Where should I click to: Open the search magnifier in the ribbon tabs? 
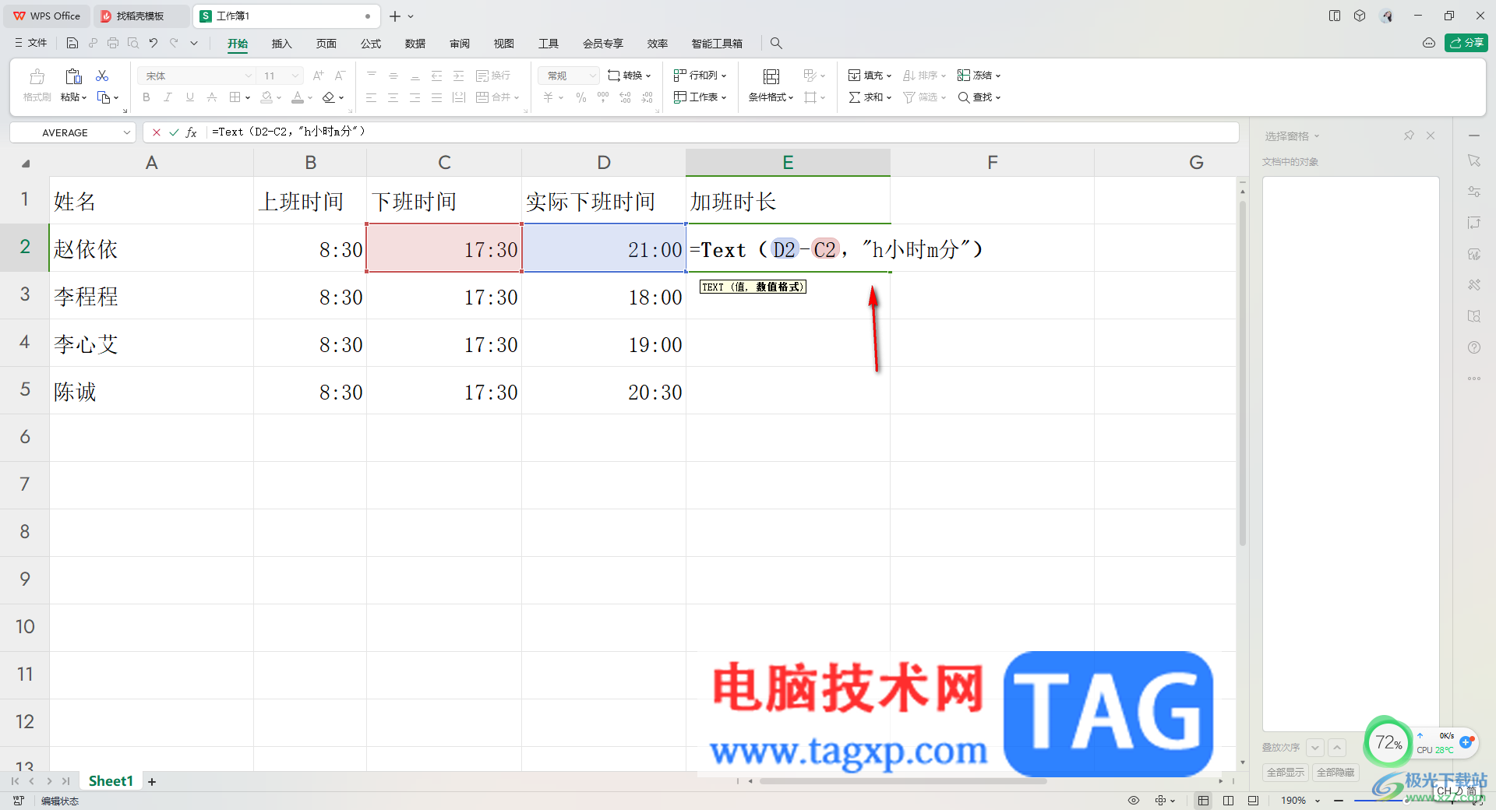776,44
